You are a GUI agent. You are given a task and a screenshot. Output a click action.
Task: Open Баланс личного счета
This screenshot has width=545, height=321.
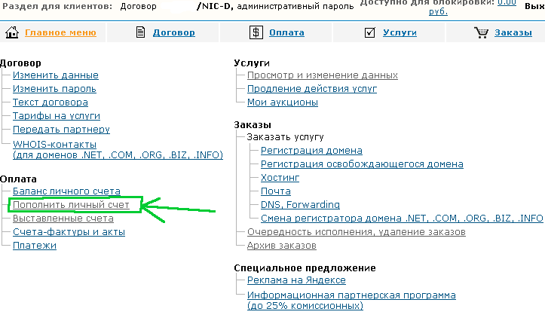[66, 191]
